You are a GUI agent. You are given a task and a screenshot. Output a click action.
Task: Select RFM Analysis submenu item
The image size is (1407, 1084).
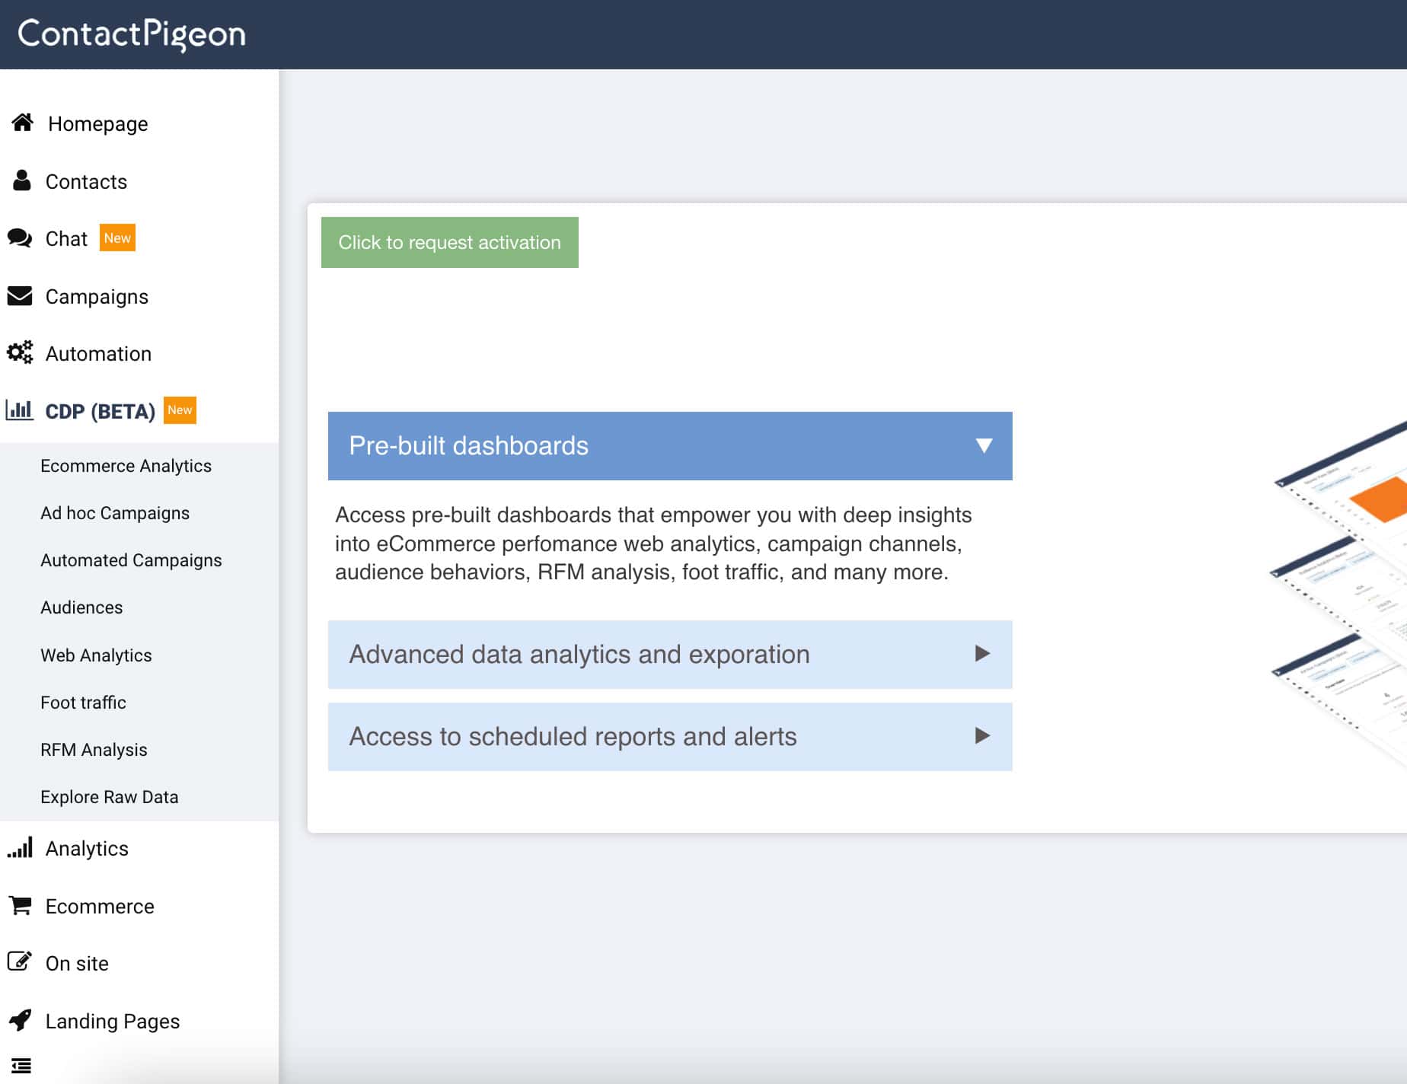[94, 750]
